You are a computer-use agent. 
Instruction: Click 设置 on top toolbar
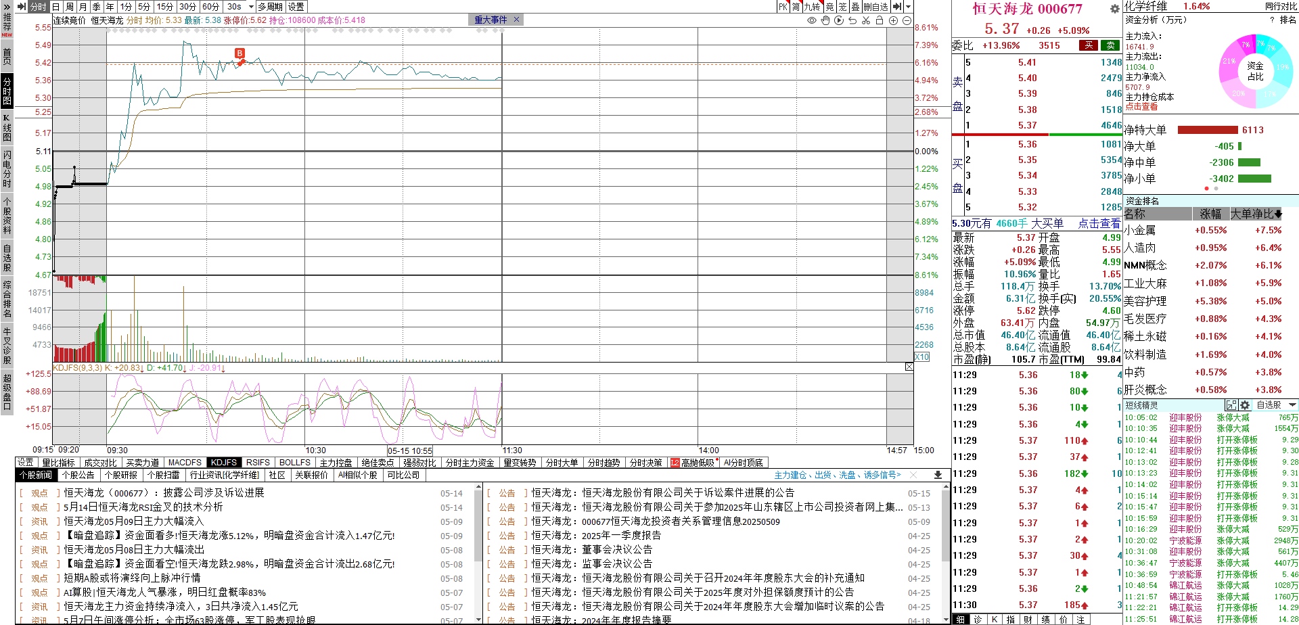point(296,7)
